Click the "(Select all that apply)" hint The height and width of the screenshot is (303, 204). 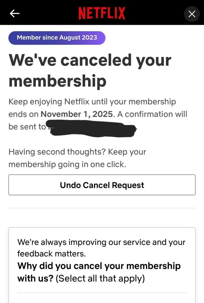[x=100, y=279]
